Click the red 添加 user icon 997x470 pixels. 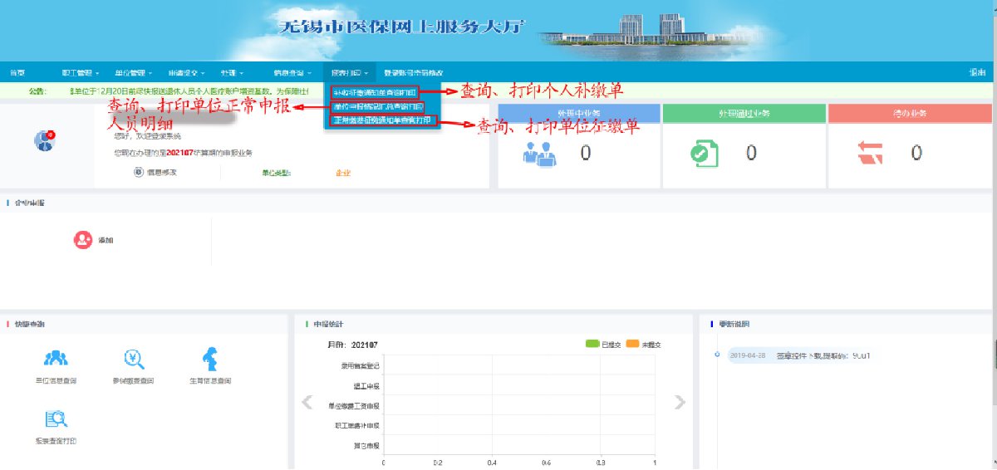82,239
